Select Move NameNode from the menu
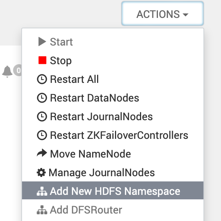221x221 pixels. click(x=113, y=154)
